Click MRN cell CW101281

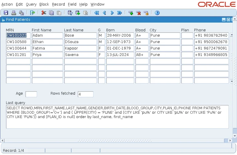tap(18, 55)
